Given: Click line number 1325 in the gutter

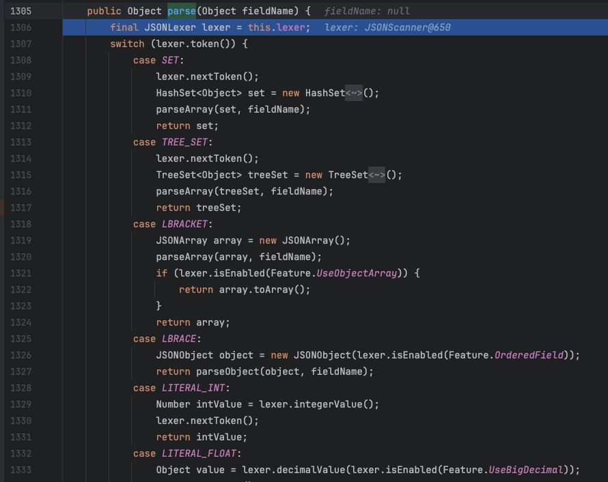Looking at the screenshot, I should [20, 339].
